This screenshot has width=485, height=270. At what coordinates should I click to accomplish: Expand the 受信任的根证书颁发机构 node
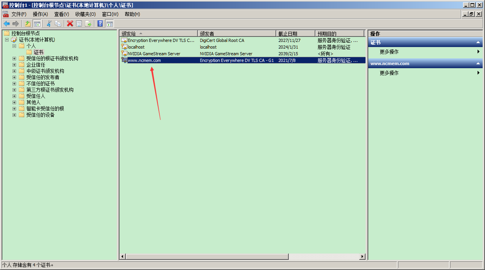tap(14, 58)
